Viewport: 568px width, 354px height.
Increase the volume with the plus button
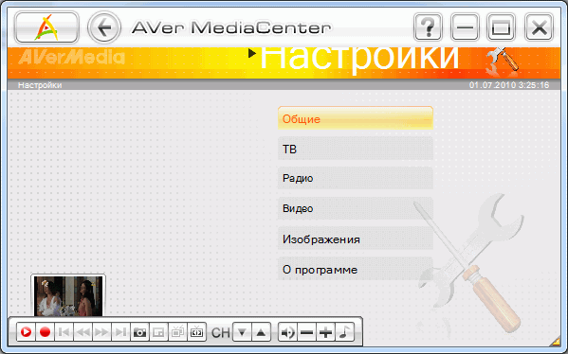tap(325, 332)
